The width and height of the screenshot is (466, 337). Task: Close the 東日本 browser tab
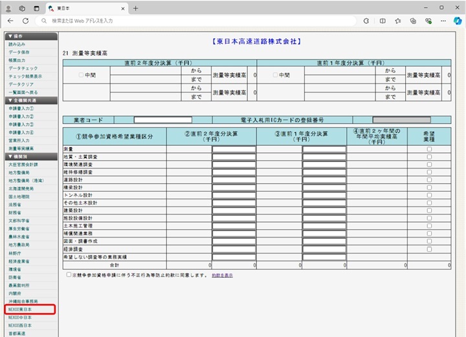pyautogui.click(x=123, y=8)
